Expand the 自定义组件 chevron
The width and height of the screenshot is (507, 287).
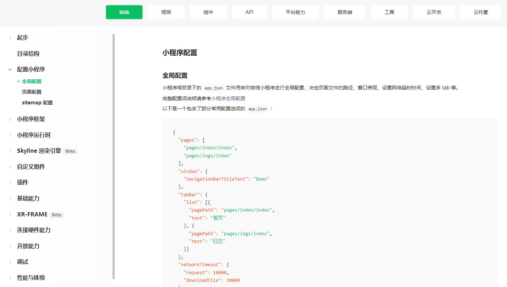(x=10, y=167)
